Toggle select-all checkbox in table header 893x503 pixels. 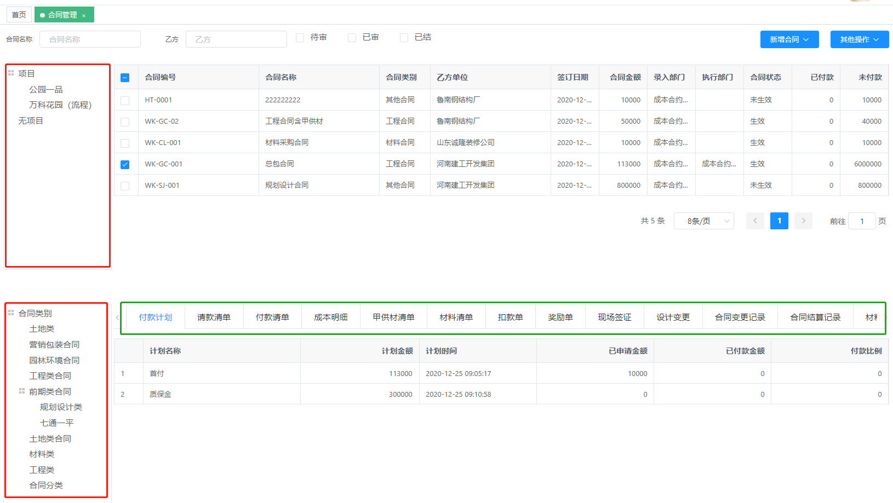125,78
